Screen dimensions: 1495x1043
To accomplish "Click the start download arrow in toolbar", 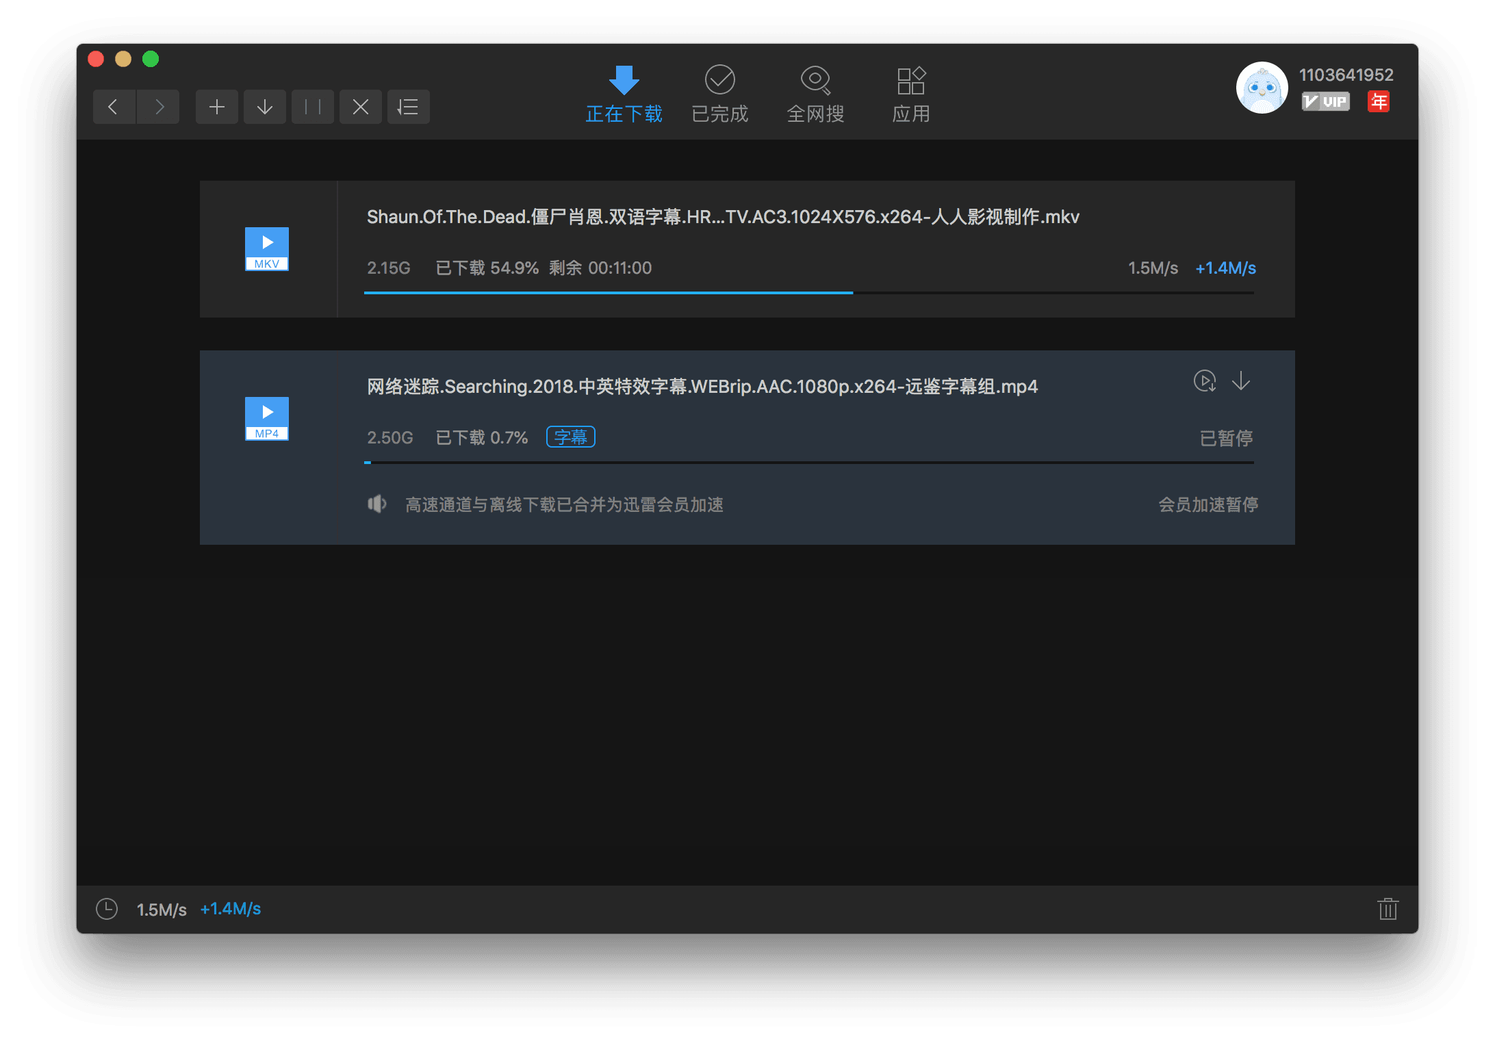I will (x=264, y=107).
